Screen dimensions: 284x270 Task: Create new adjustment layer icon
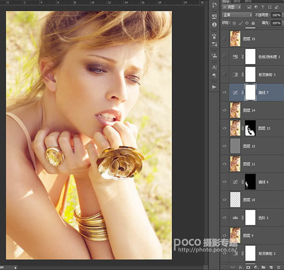click(x=256, y=267)
